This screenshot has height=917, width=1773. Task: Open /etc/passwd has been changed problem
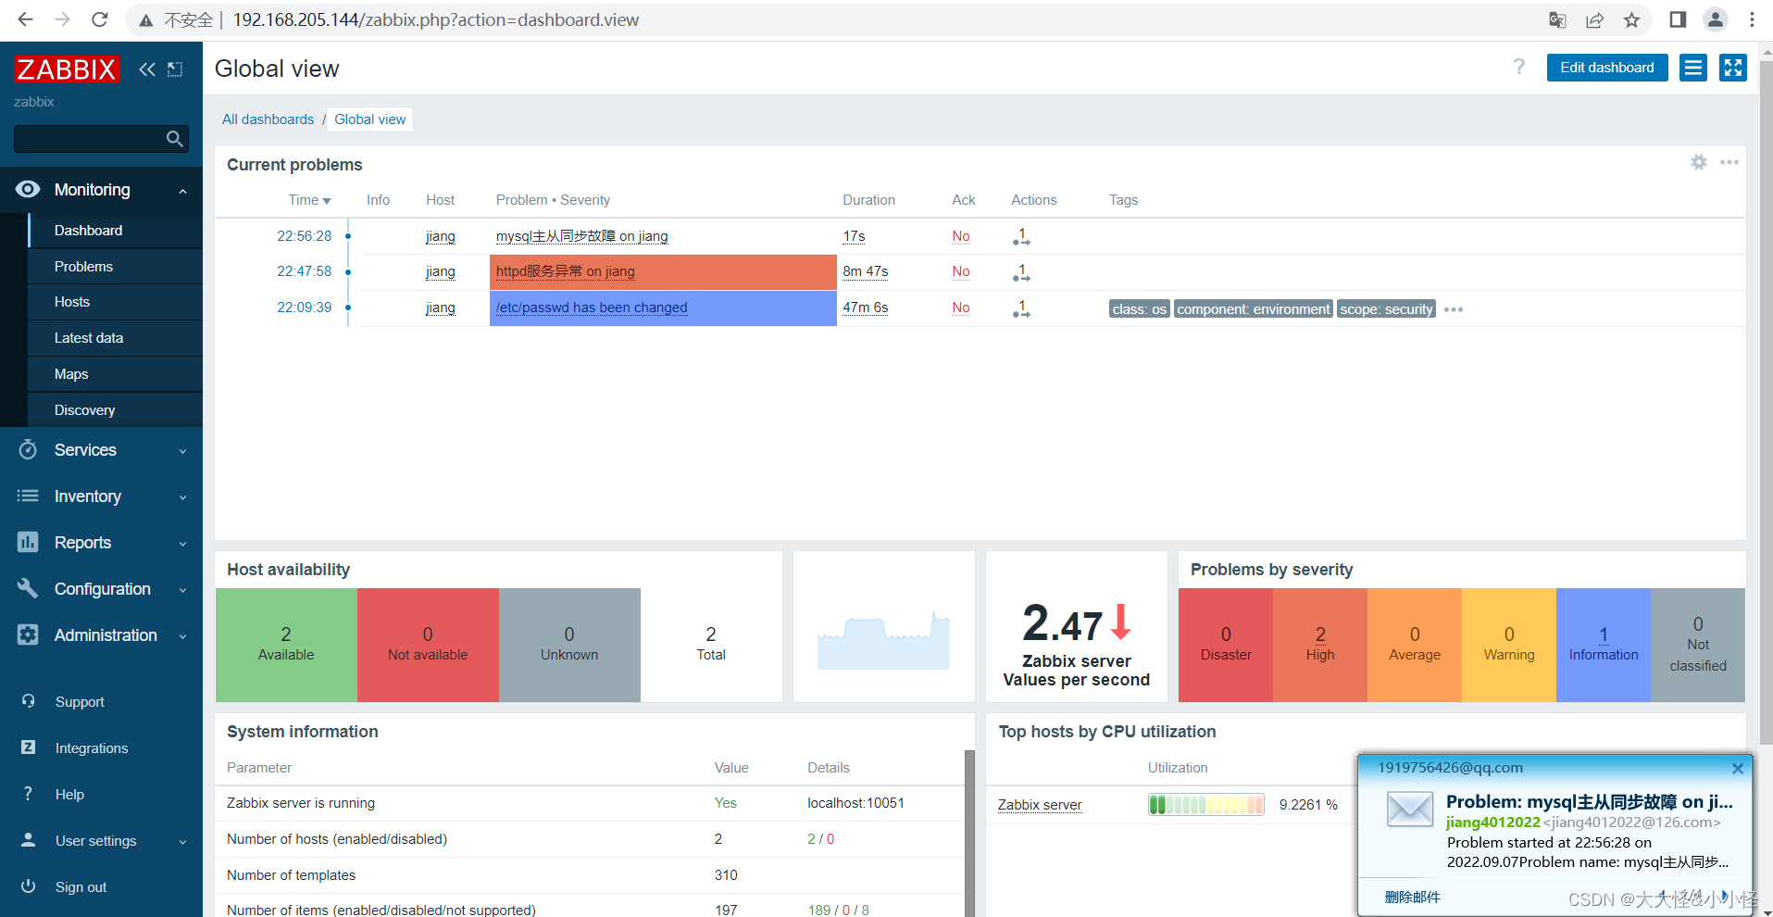[x=592, y=308]
